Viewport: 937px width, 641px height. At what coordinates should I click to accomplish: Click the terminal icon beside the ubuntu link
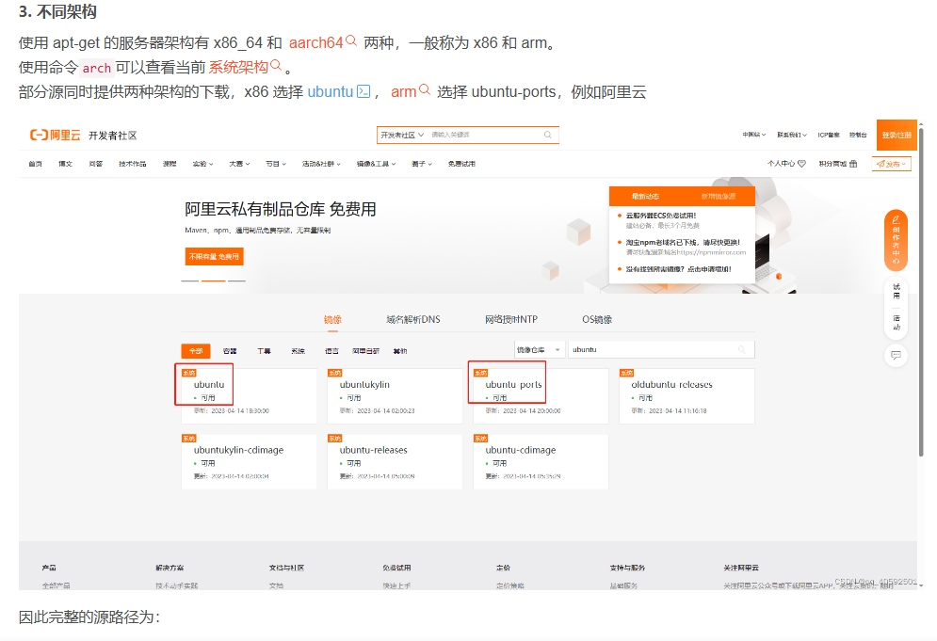[x=363, y=91]
